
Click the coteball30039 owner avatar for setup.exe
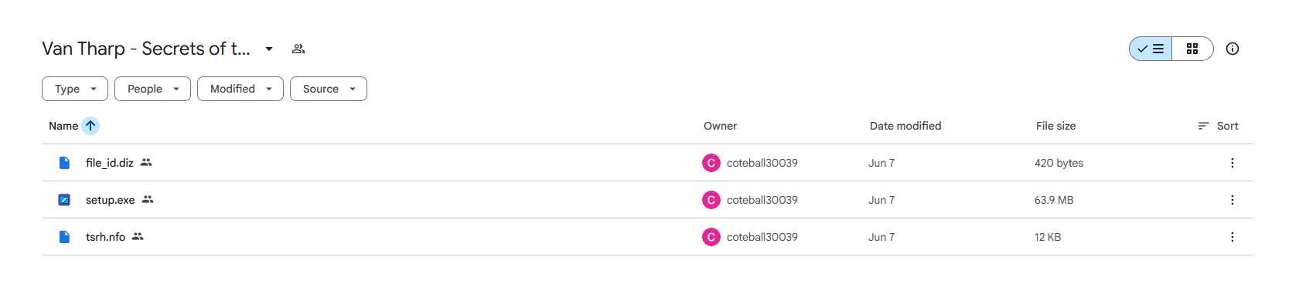[x=711, y=200]
